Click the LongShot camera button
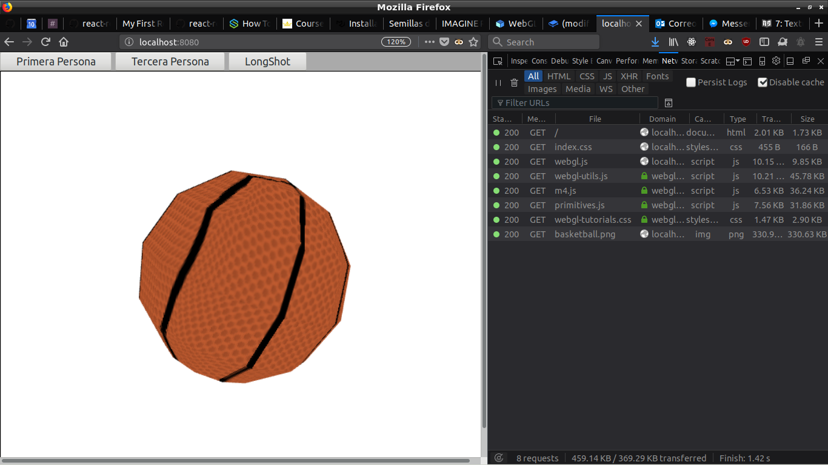Screen dimensions: 828x465 [x=267, y=62]
